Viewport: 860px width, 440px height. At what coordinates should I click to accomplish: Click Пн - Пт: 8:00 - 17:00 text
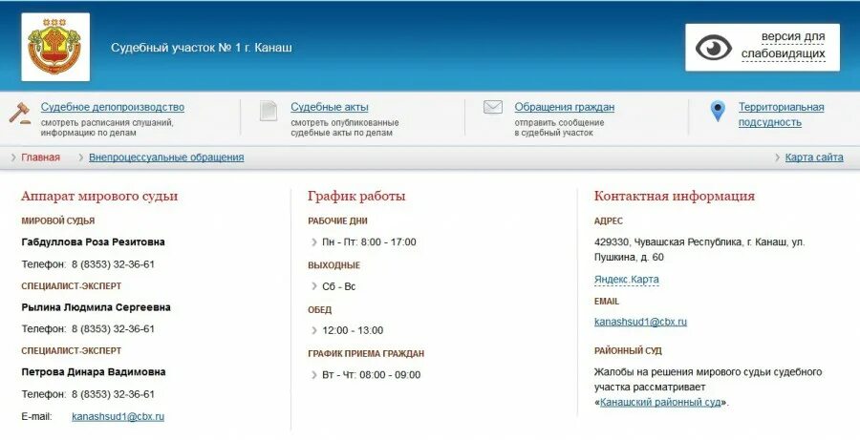pos(369,242)
